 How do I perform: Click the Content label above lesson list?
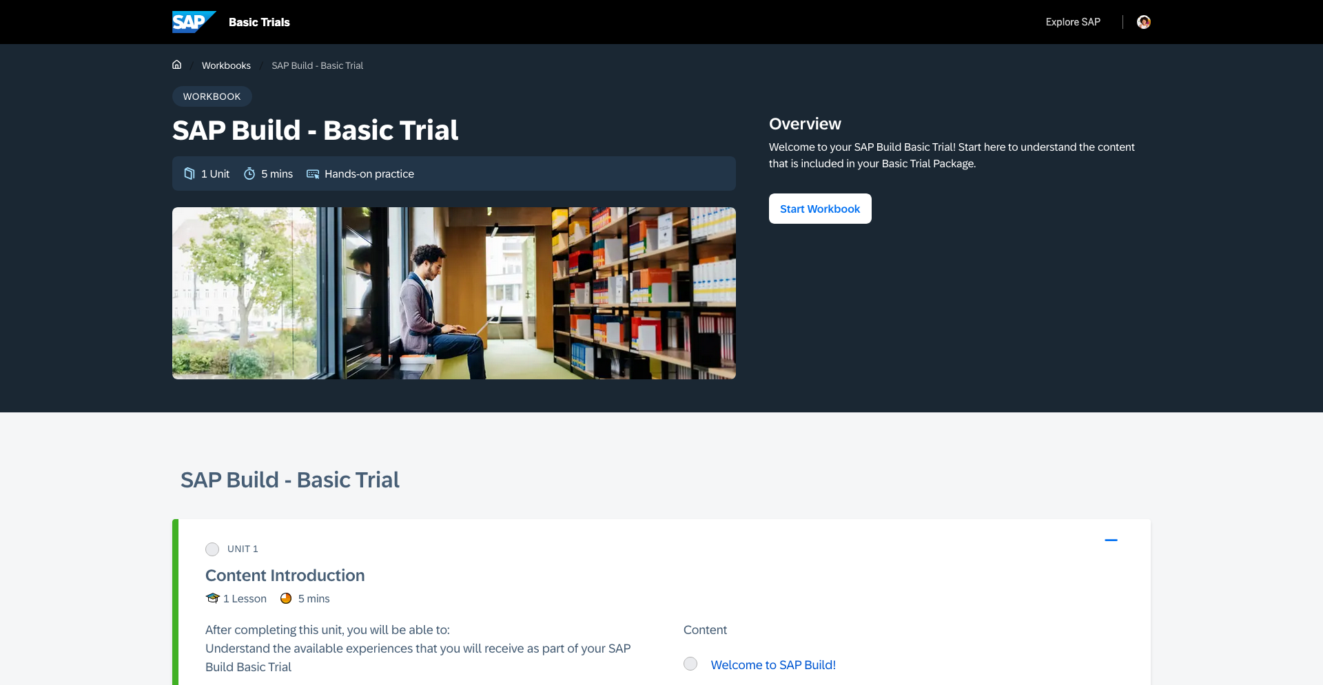pos(705,630)
